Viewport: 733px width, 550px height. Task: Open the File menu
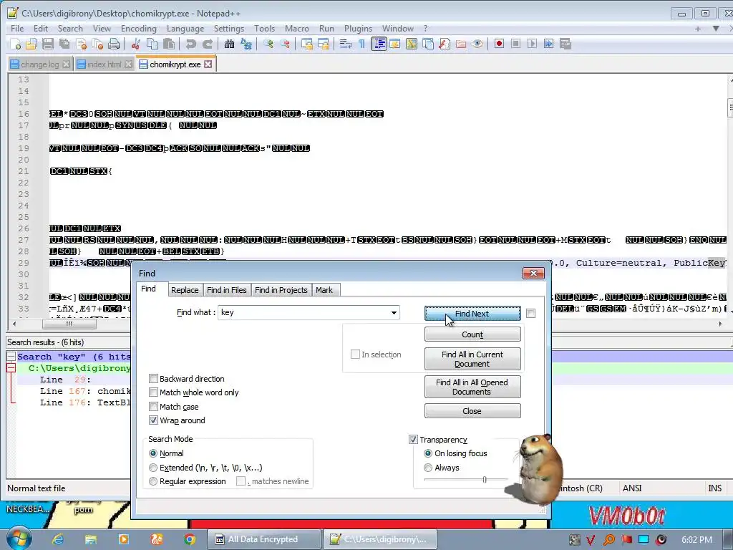17,29
